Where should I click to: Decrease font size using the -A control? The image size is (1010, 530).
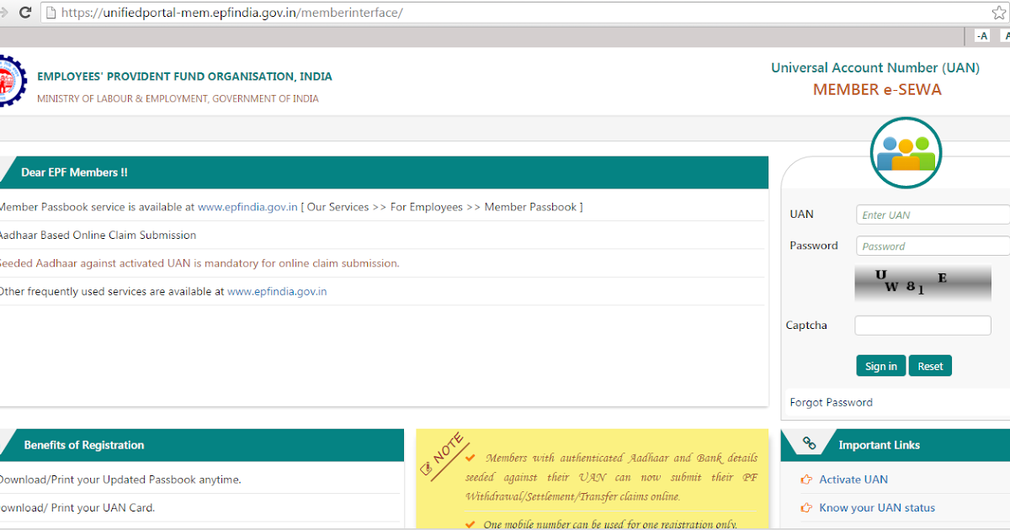tap(981, 35)
